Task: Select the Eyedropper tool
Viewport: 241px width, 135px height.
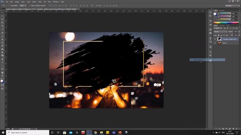Action: [x=2, y=29]
